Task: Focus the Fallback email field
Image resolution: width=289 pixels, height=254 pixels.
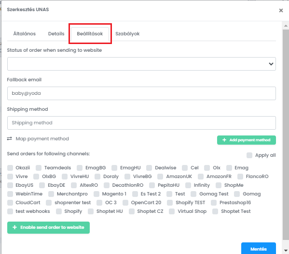Action: (x=141, y=93)
